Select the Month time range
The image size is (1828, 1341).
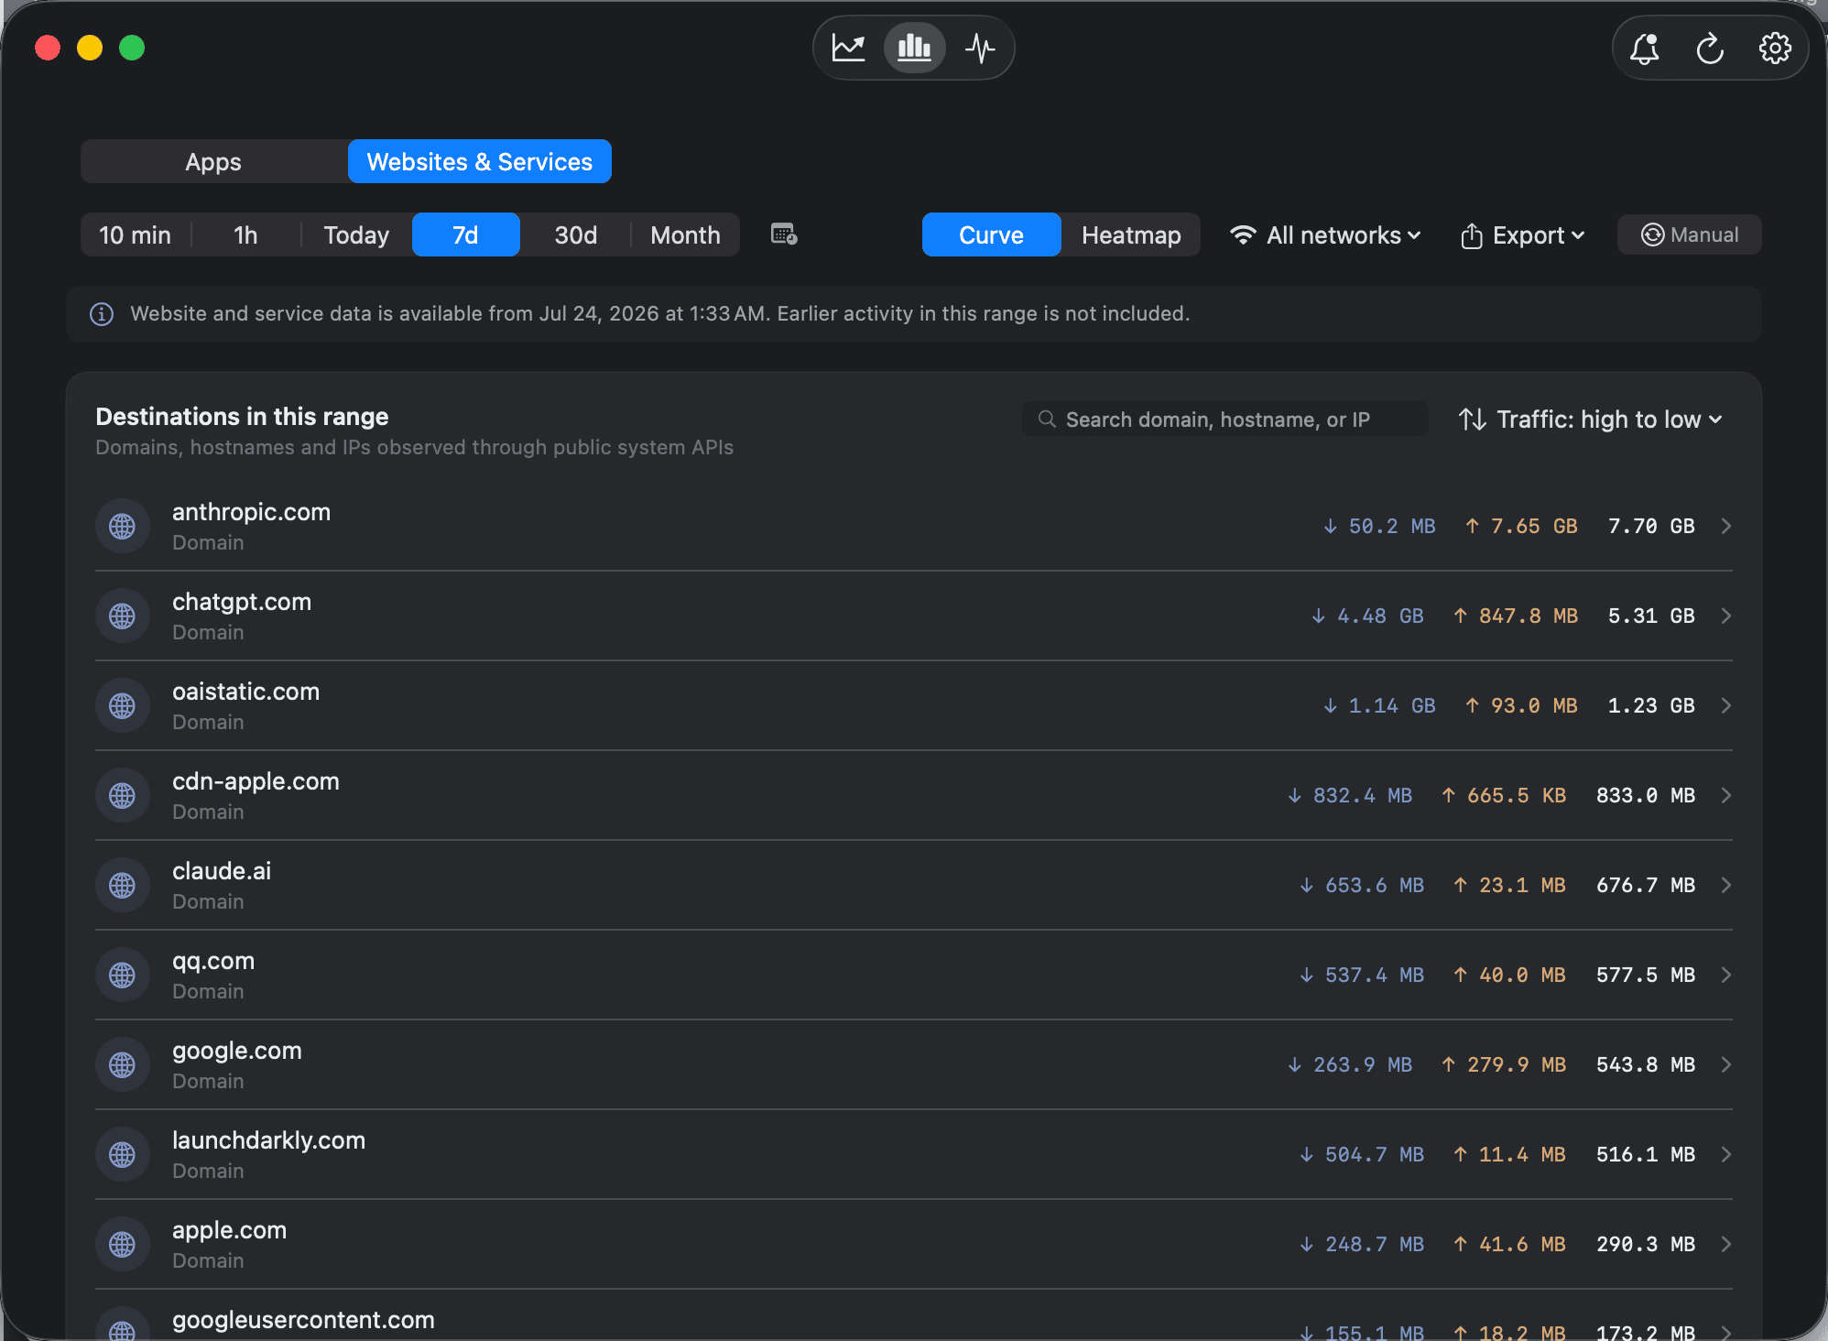[685, 234]
